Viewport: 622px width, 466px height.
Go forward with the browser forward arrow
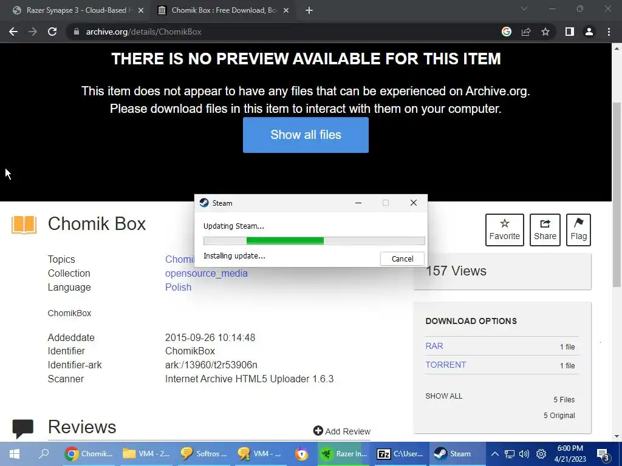point(33,32)
